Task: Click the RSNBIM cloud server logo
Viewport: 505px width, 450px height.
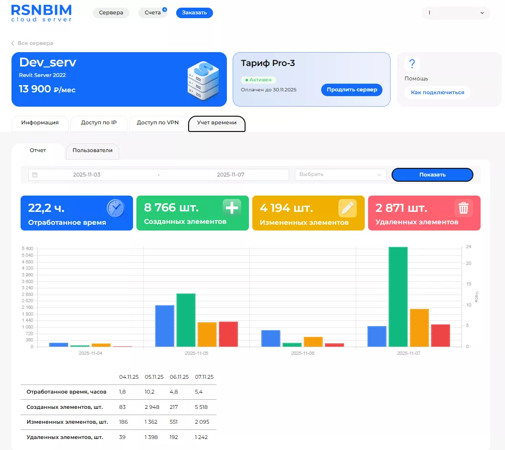Action: [x=42, y=13]
